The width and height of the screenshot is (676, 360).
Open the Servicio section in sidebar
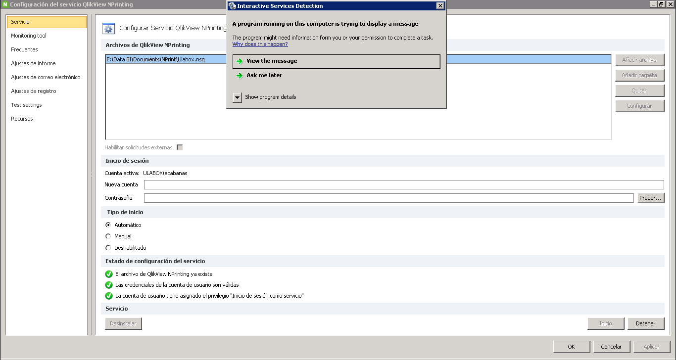point(47,22)
